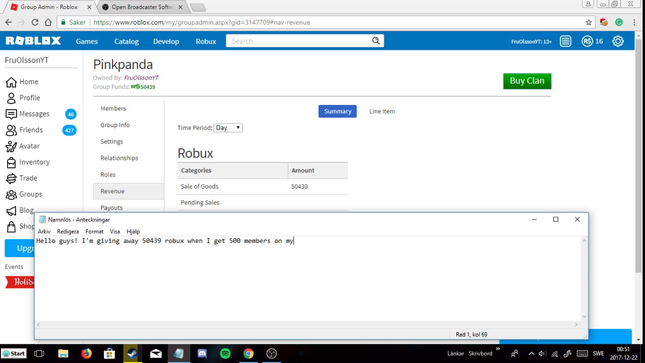Click the Chrome address bar URL
Viewport: 645px width, 363px height.
pyautogui.click(x=202, y=22)
